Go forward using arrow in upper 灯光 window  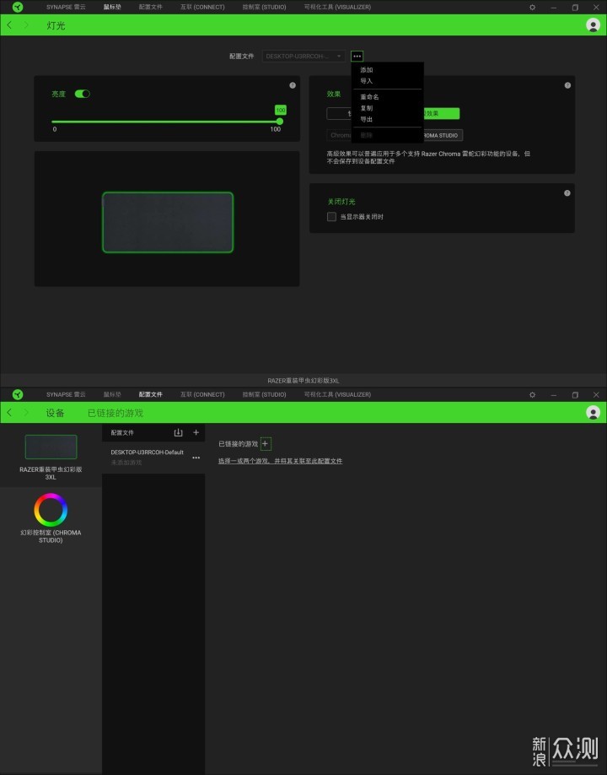25,24
